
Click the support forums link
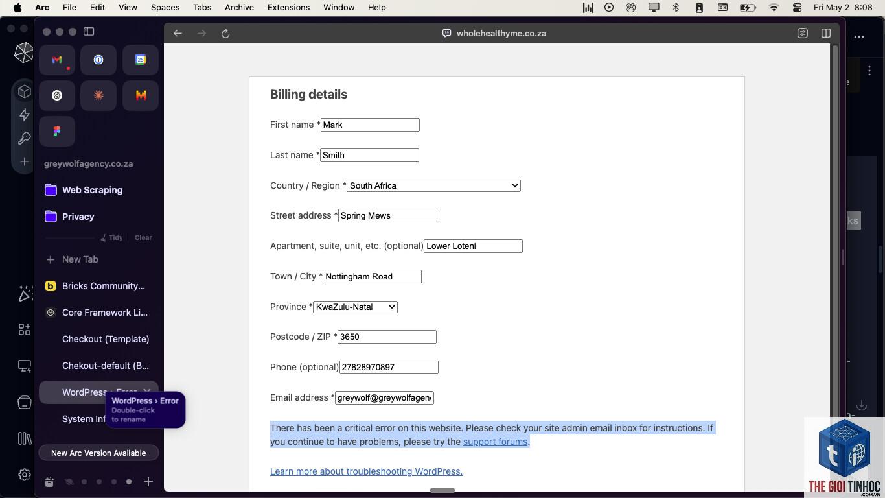(495, 442)
